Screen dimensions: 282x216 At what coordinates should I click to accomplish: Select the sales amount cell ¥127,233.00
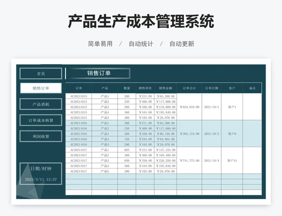165,150
